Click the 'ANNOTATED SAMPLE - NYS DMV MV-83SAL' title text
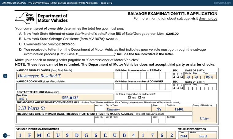Screen dimensions: 233x139 coord(50,3)
